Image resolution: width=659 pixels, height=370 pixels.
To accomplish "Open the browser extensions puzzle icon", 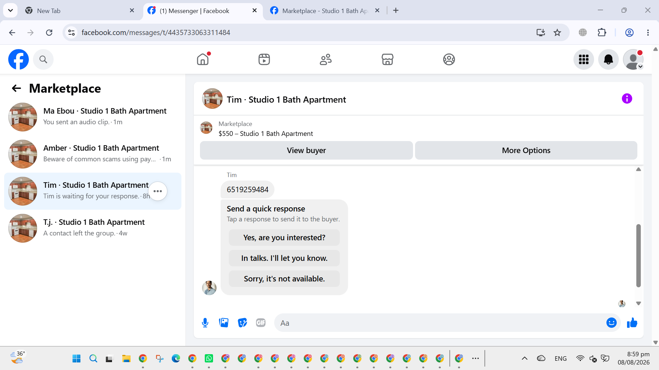I will 602,33.
